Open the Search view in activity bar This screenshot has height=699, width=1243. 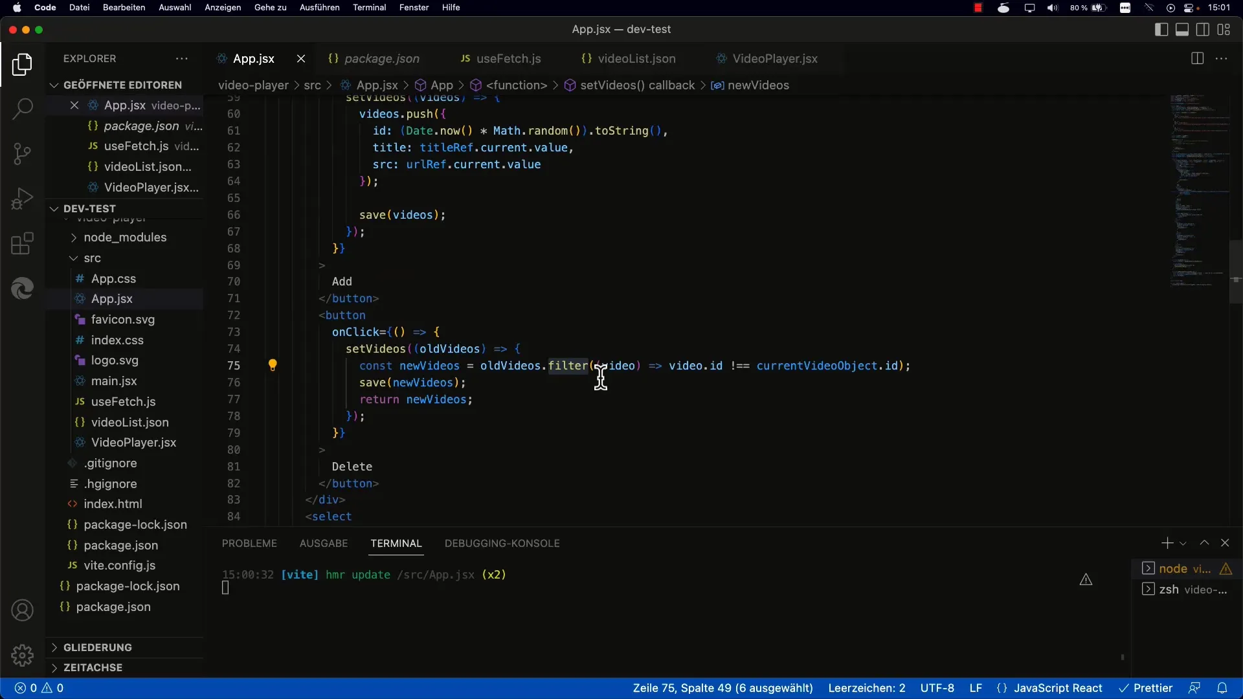coord(22,109)
